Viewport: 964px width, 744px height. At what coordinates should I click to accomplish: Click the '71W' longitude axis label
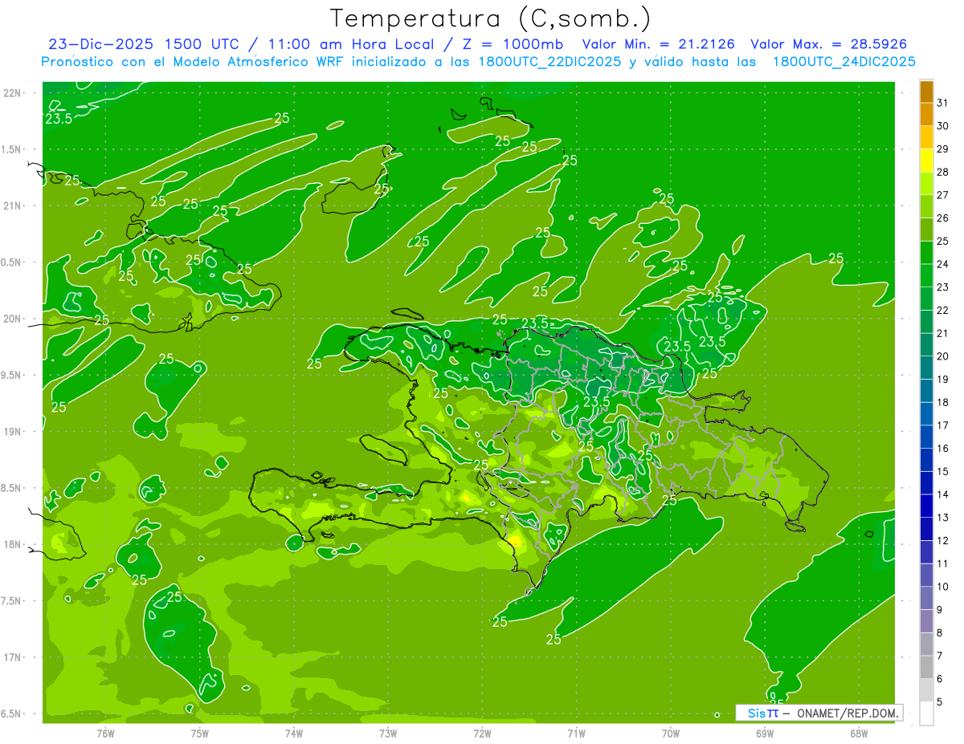(x=576, y=733)
